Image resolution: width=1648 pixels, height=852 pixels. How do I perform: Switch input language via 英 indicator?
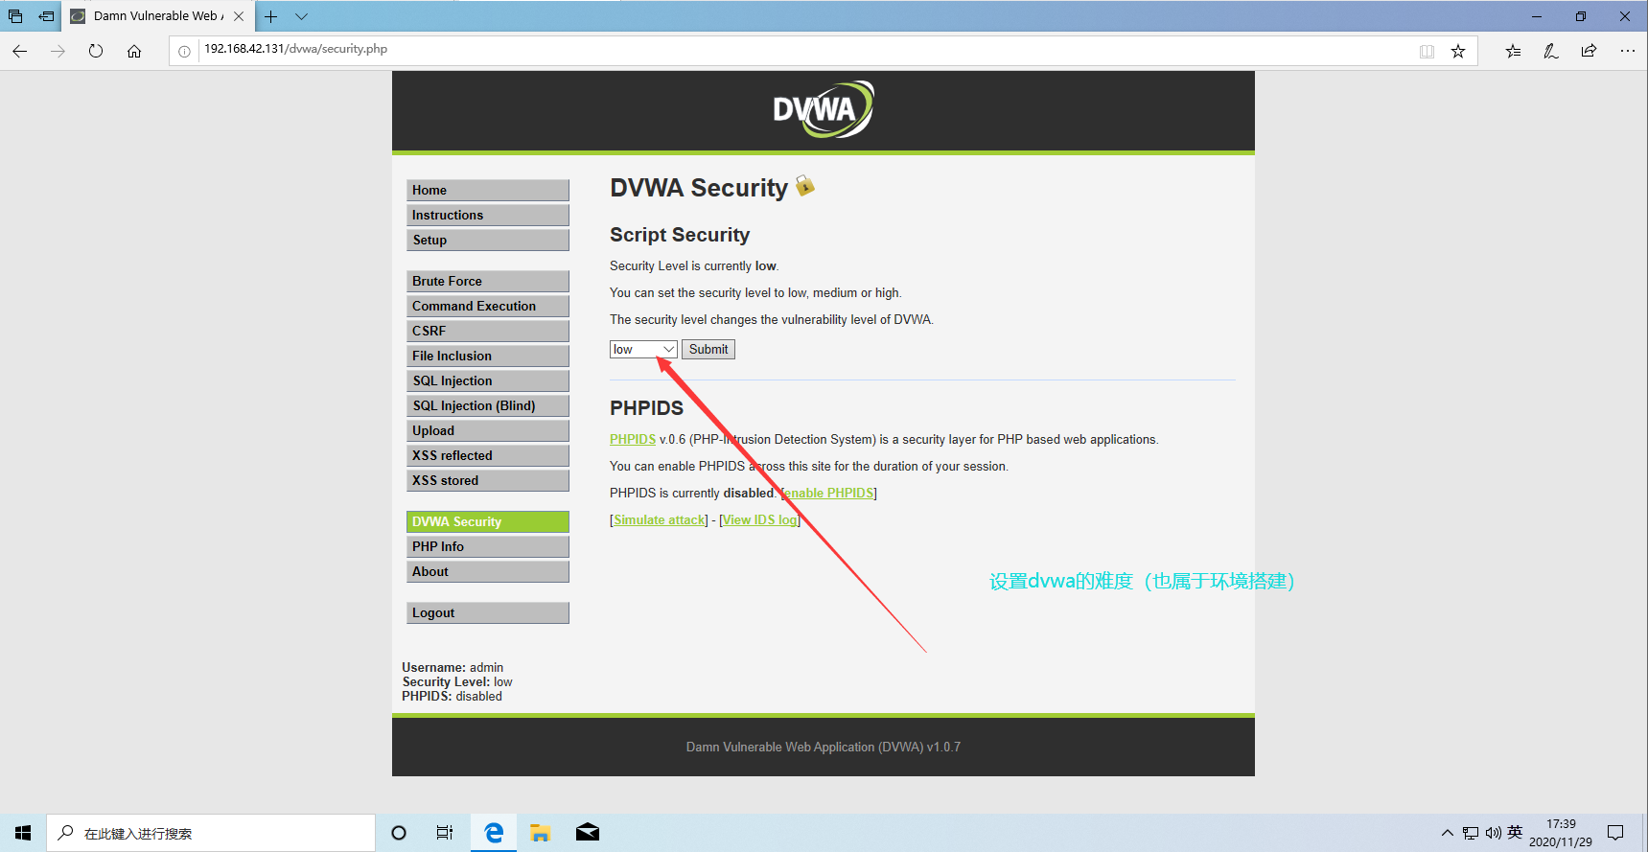point(1515,833)
